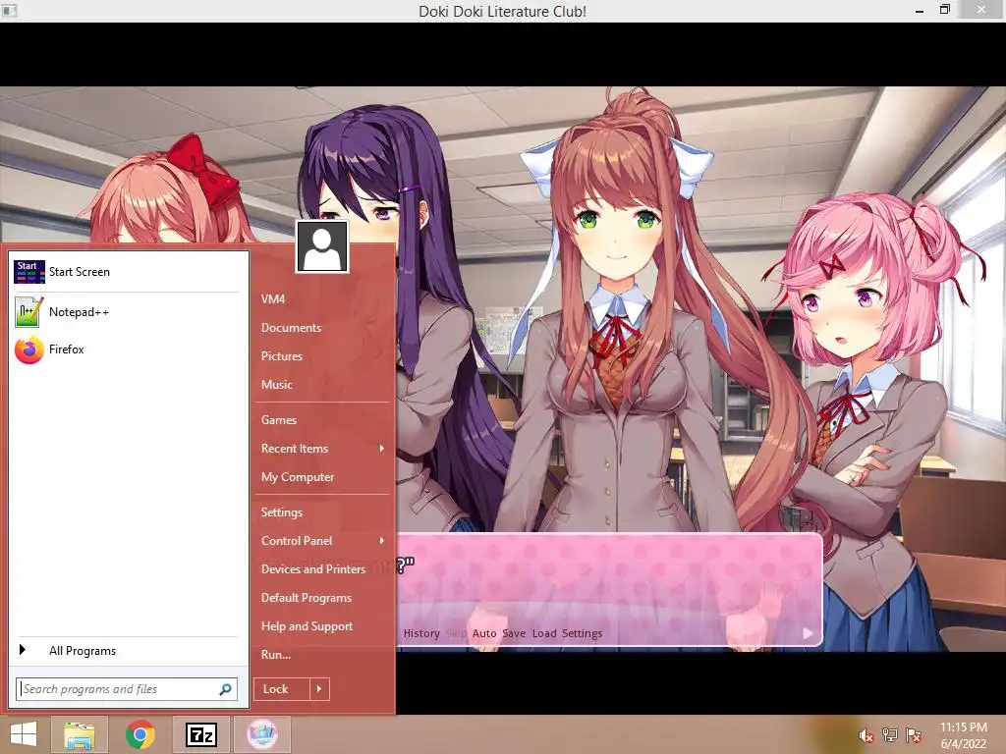Open the shutdown options arrow beside Lock
This screenshot has width=1006, height=754.
click(x=319, y=689)
